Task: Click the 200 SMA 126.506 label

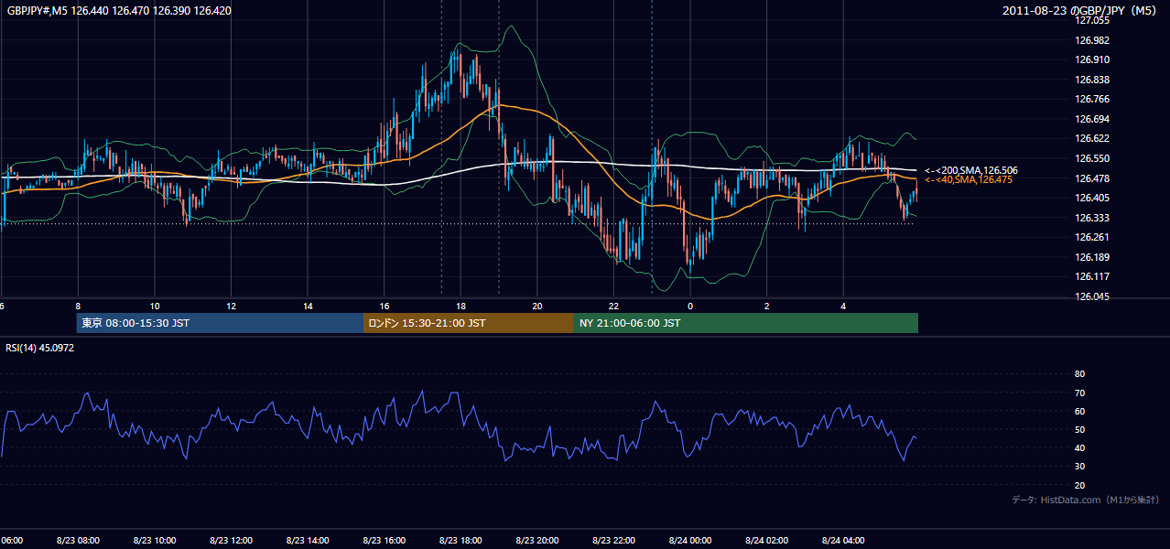Action: point(971,170)
